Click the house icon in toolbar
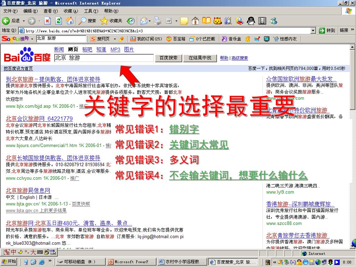 pyautogui.click(x=195, y=21)
